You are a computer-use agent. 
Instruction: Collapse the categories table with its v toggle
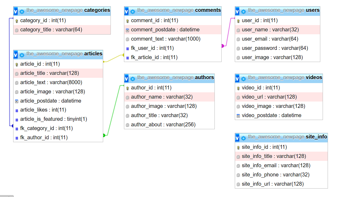[x=16, y=11]
